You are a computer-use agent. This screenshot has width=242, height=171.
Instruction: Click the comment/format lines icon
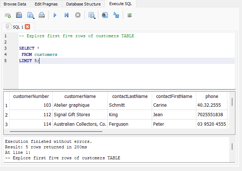(x=130, y=15)
